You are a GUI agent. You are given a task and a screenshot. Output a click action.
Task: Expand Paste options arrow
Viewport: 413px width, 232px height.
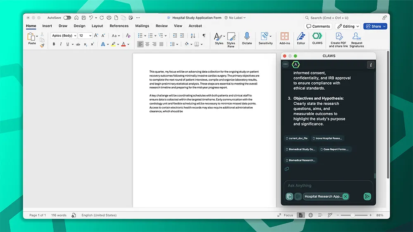(37, 36)
